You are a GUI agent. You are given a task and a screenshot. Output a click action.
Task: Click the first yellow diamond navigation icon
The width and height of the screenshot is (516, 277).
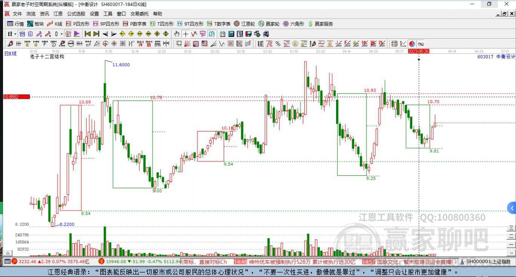(x=122, y=34)
